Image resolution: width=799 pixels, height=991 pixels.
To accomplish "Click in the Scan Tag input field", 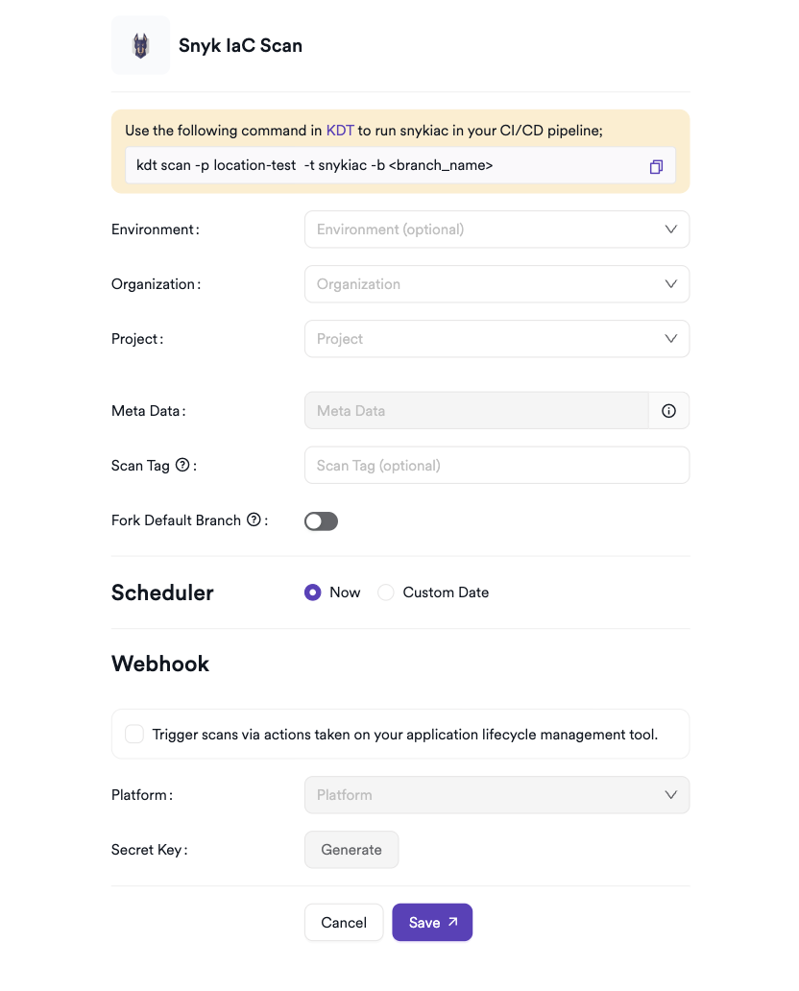I will coord(496,466).
